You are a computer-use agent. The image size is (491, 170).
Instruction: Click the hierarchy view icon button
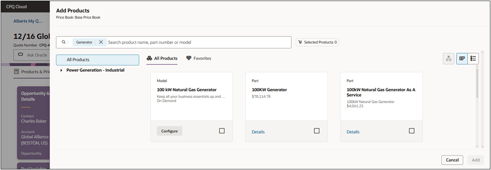click(x=449, y=59)
